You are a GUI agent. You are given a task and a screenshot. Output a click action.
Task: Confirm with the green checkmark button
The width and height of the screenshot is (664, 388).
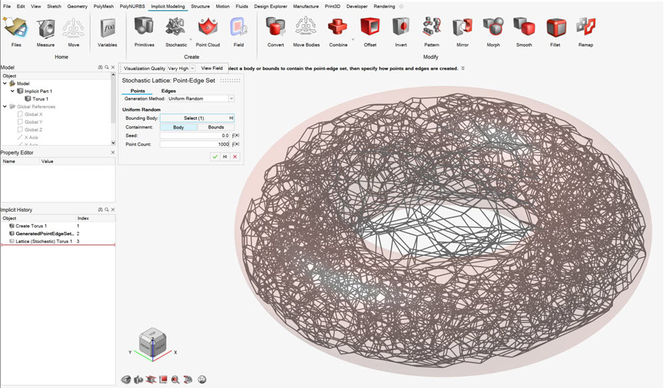tap(214, 157)
